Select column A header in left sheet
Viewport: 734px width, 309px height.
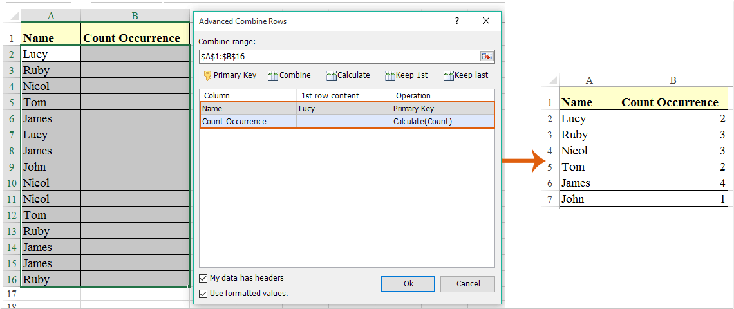click(51, 15)
